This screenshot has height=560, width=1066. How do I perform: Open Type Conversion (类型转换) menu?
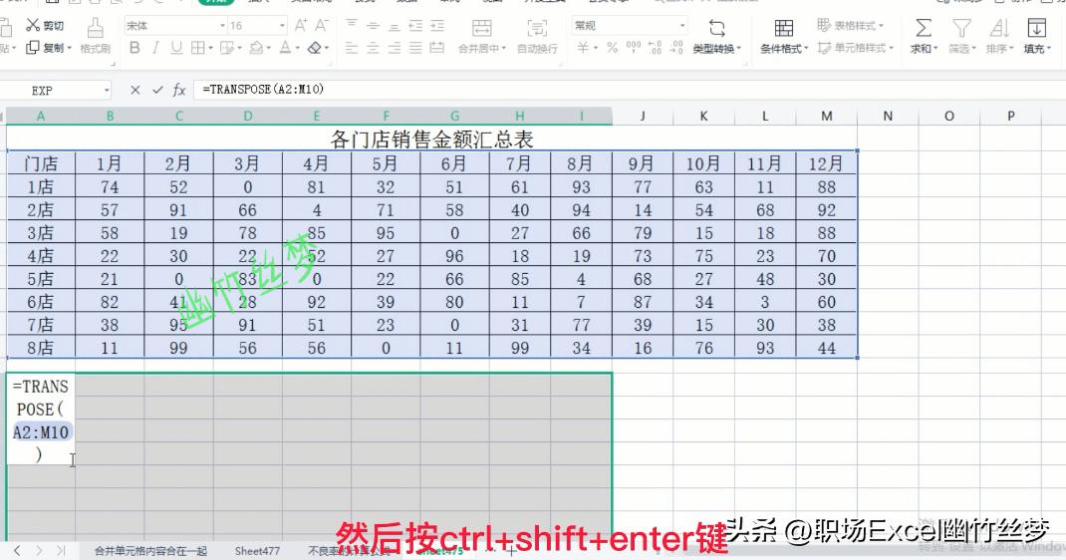coord(717,36)
